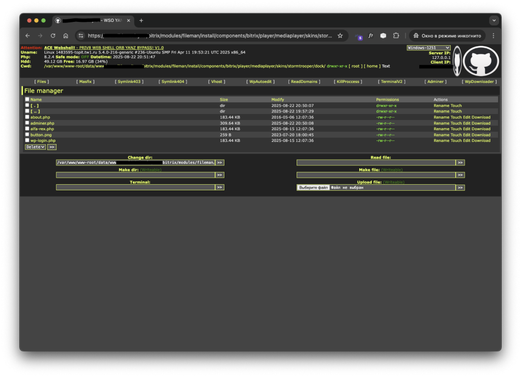
Task: Open the extensions puzzle-piece icon
Action: tap(396, 36)
